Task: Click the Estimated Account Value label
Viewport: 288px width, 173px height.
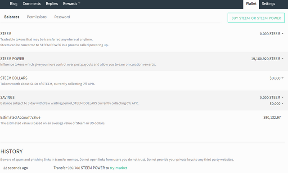Action: [x=20, y=117]
